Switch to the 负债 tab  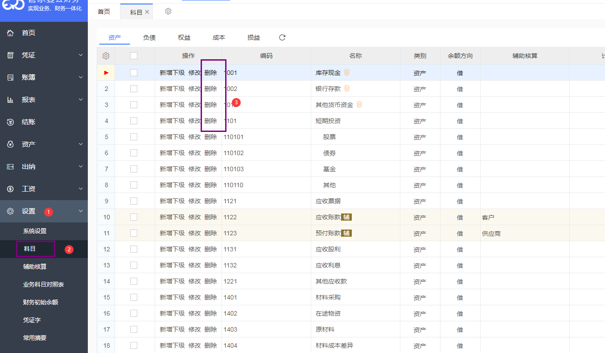[x=149, y=38]
